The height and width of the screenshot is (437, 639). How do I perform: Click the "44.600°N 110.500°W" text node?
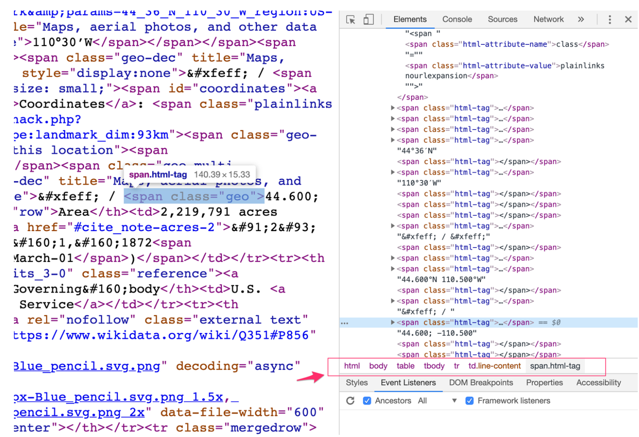point(441,280)
